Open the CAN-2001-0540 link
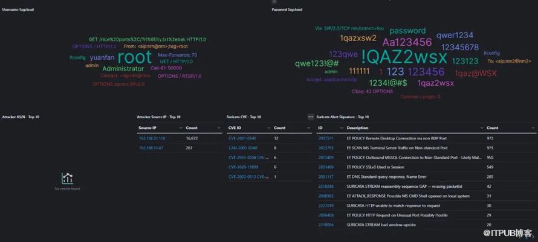Image resolution: width=538 pixels, height=242 pixels. click(x=242, y=148)
